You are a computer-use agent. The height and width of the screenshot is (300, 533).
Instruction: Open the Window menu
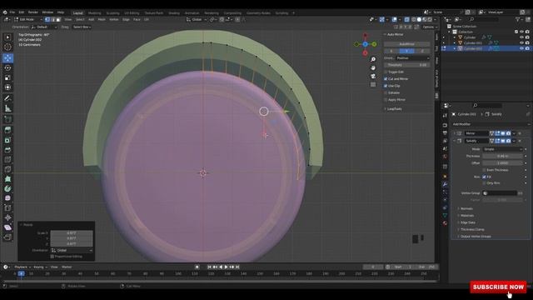pyautogui.click(x=47, y=12)
